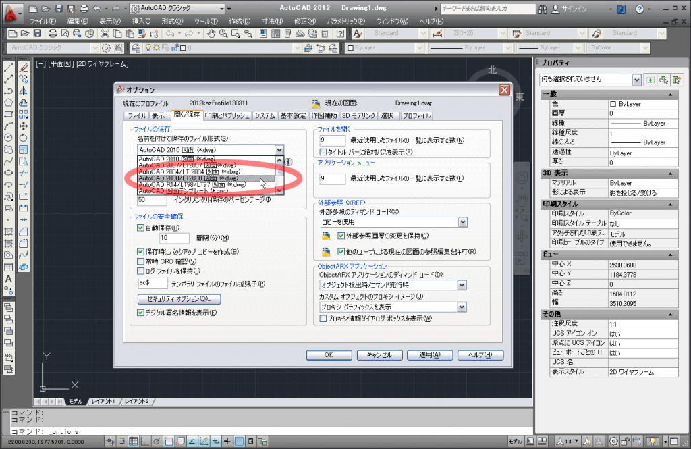Viewport: 691px width, 449px height.
Task: Select the Fillet tool
Action: pyautogui.click(x=24, y=243)
